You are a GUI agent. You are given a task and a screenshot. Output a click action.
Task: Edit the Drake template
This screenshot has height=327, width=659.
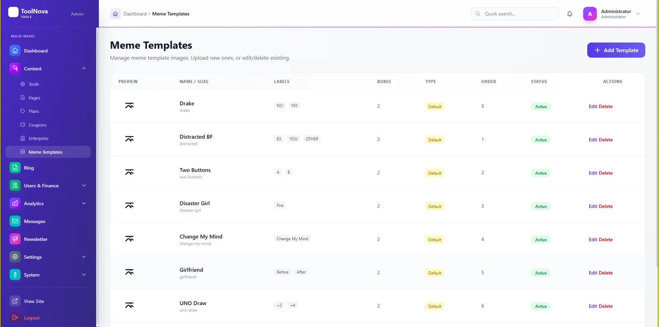coord(593,107)
